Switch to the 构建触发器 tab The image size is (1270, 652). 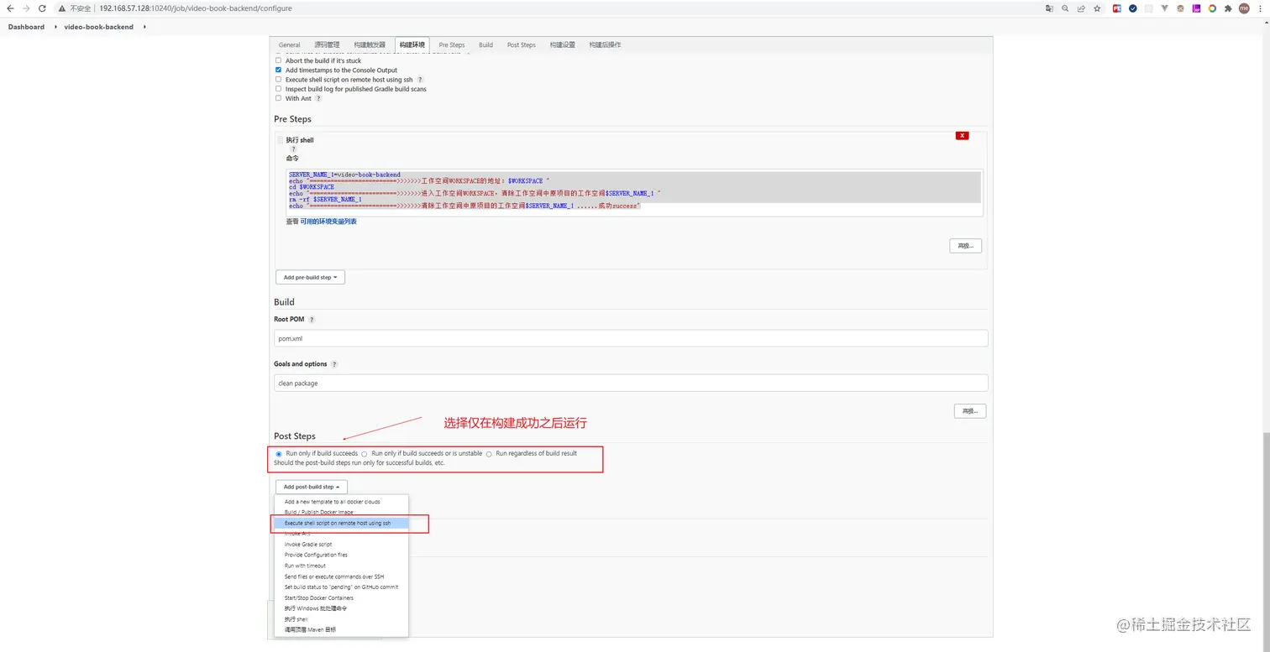tap(370, 44)
